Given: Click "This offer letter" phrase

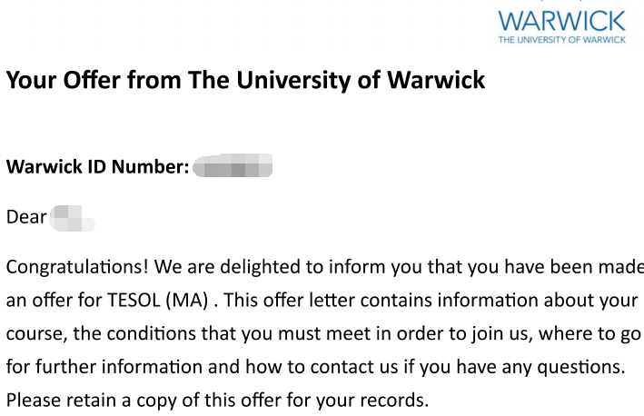Looking at the screenshot, I should tap(289, 301).
